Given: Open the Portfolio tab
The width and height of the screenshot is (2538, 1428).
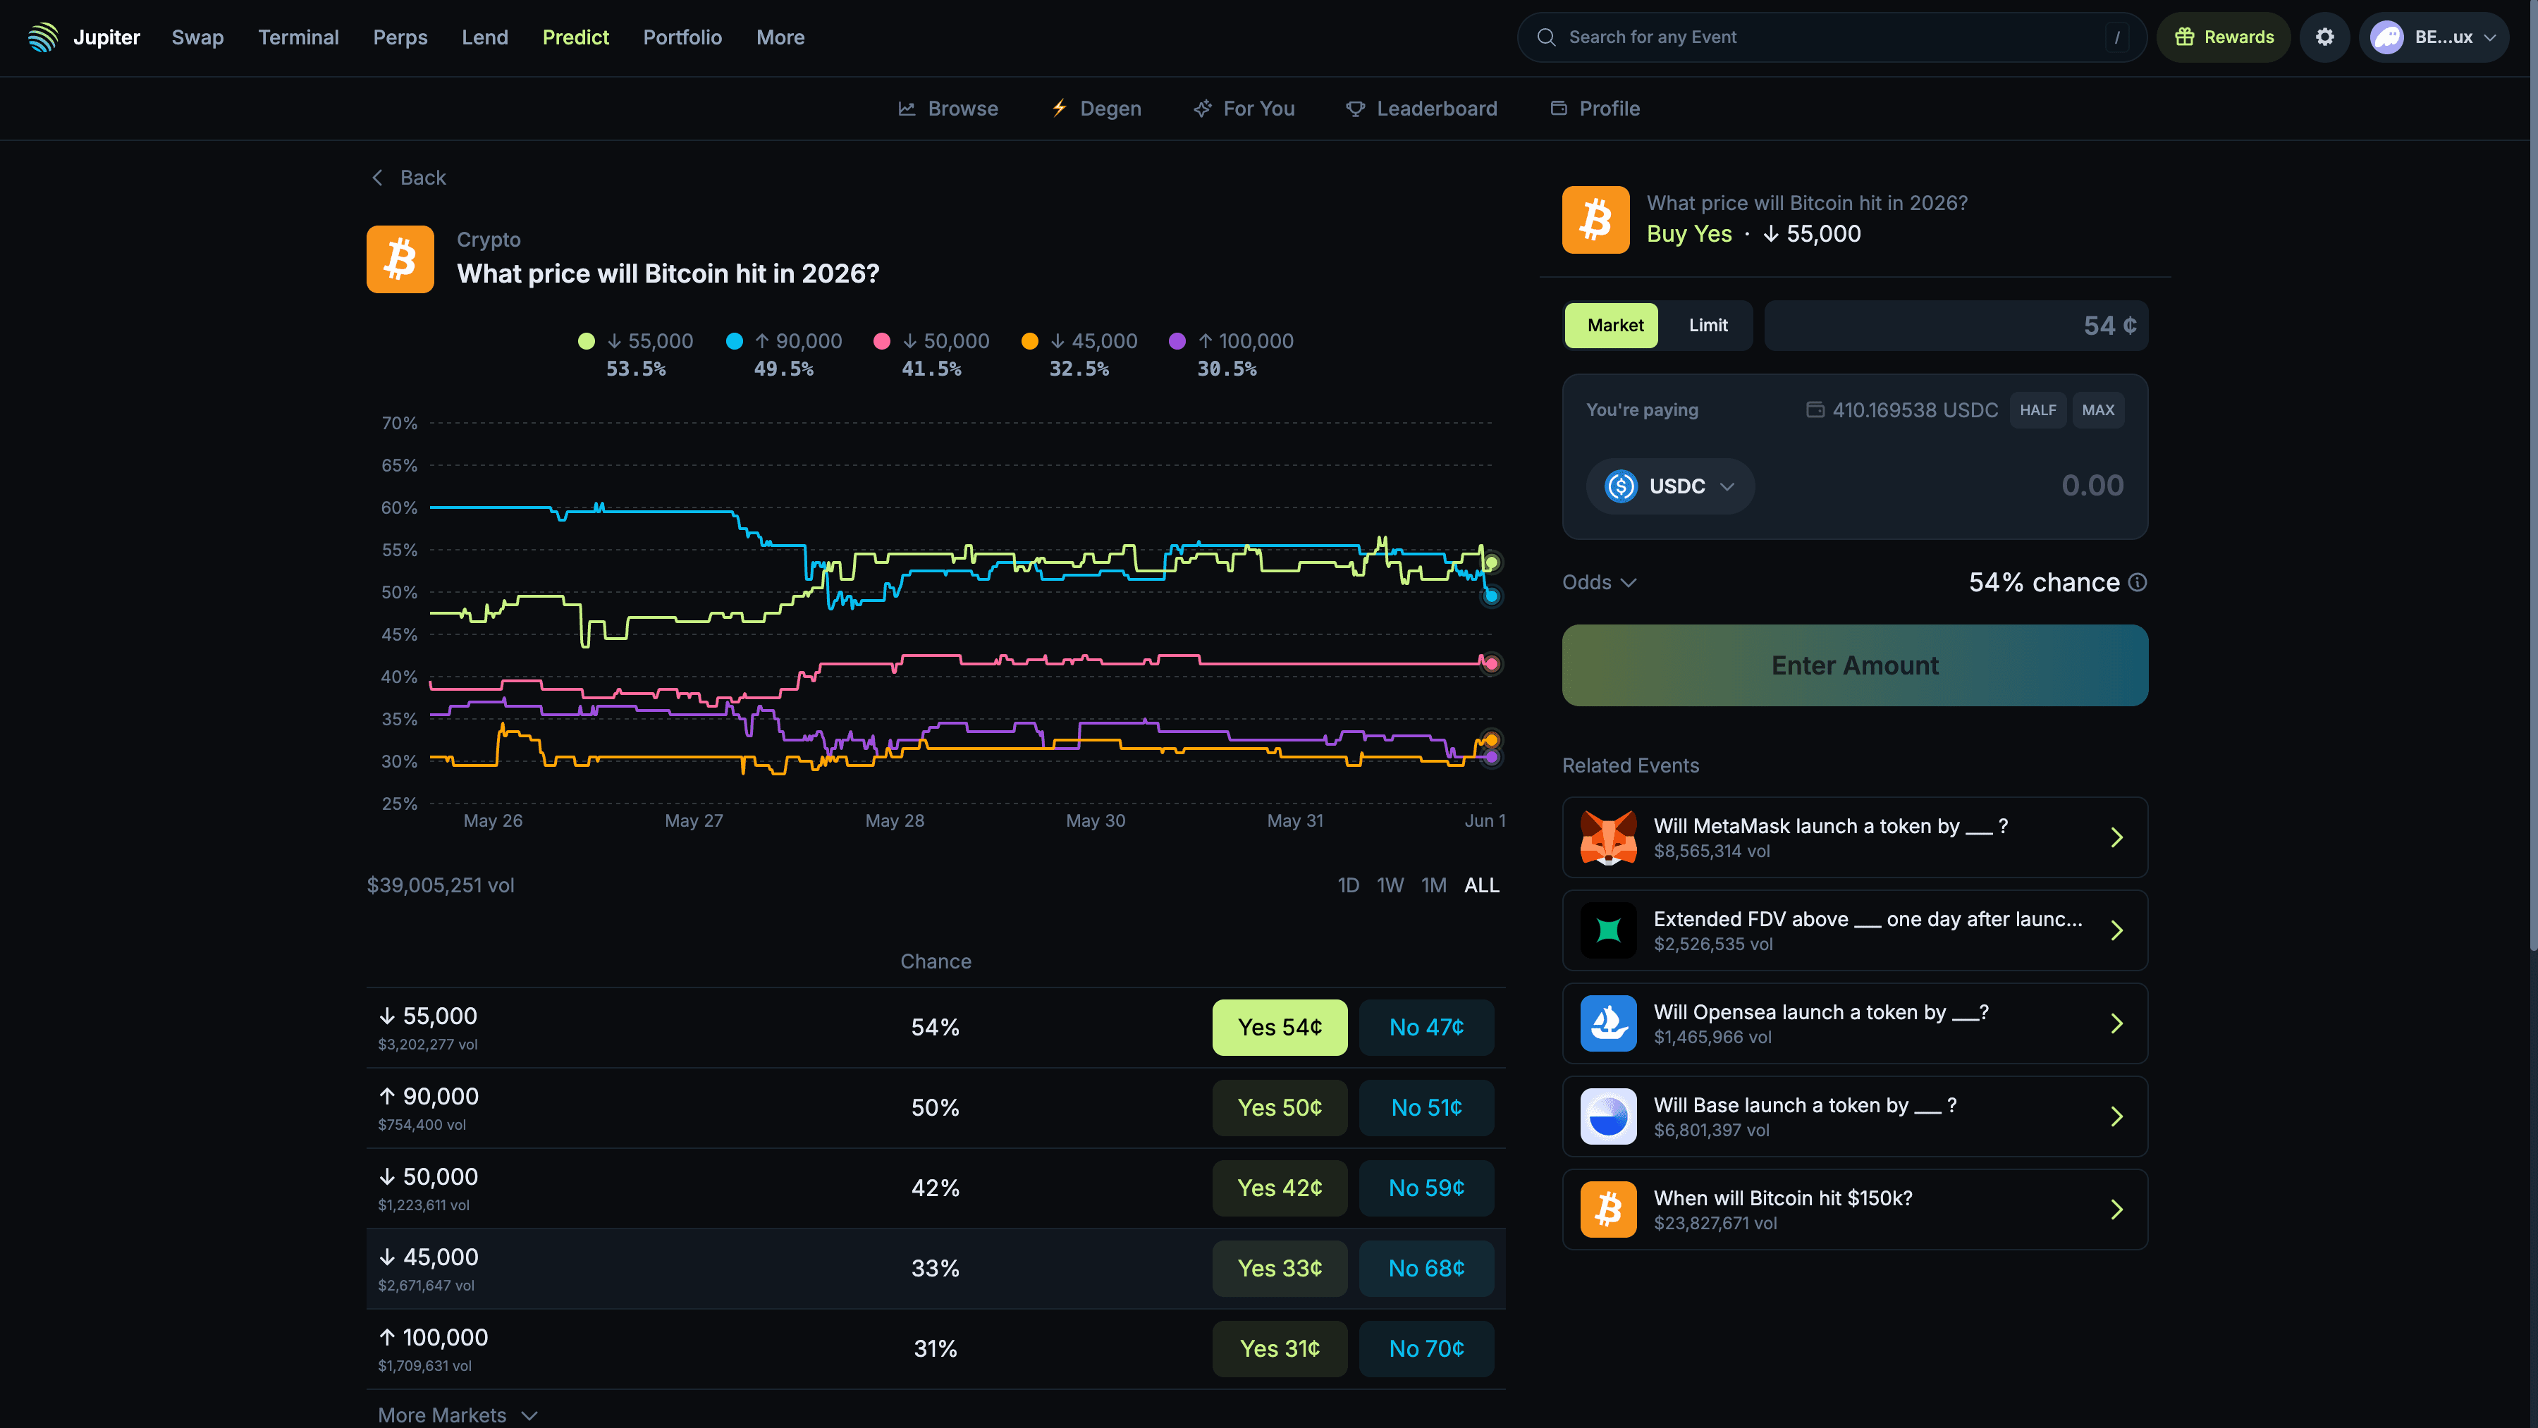Looking at the screenshot, I should click(x=682, y=37).
